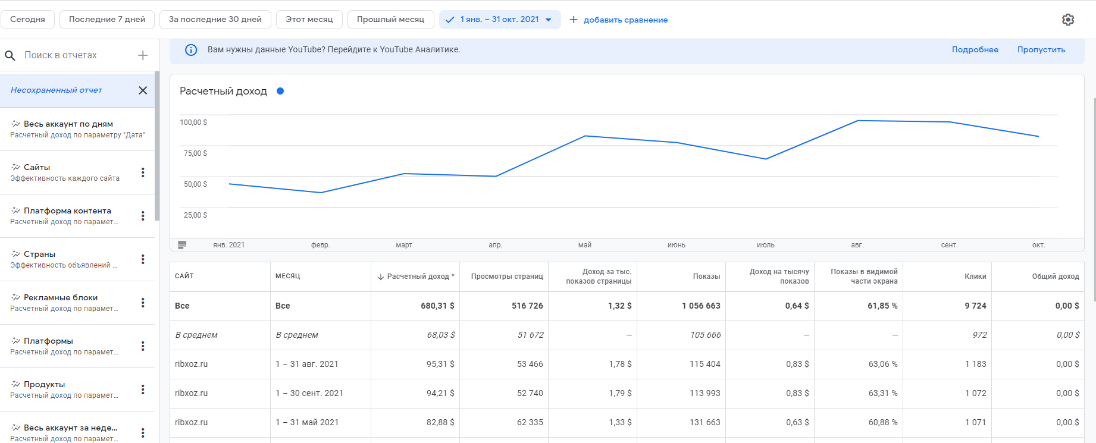
Task: Click Подробнее link in banner
Action: click(975, 50)
